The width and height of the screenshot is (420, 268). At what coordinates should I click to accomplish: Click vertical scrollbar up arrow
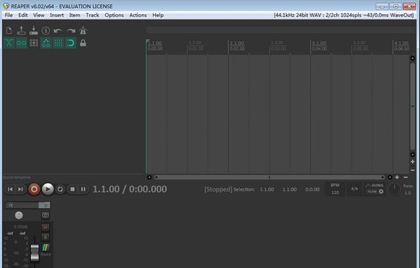point(412,58)
